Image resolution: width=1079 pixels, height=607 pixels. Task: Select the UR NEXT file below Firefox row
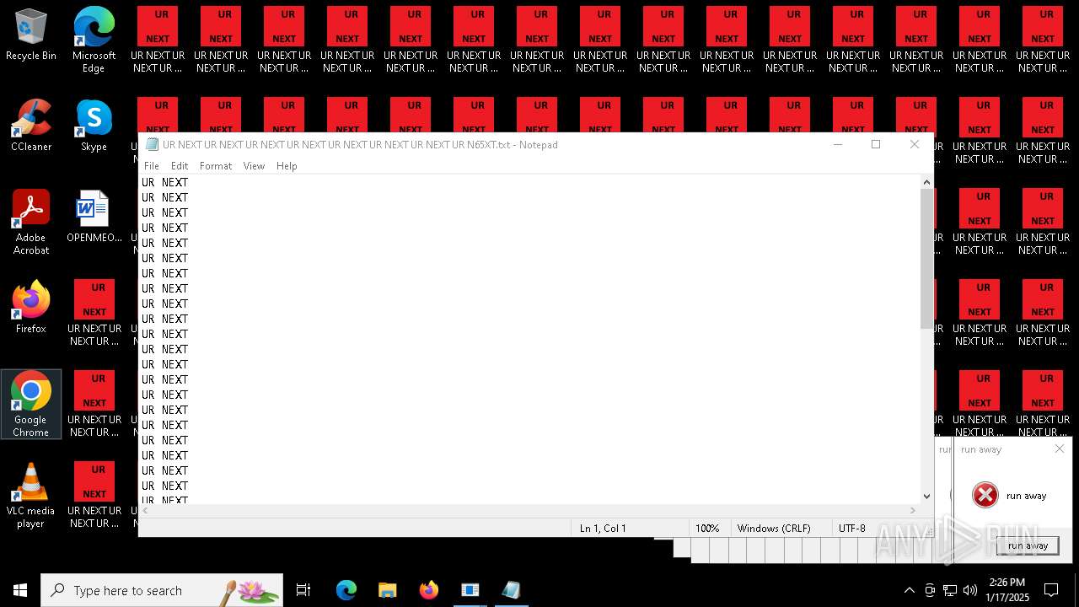[x=94, y=313]
